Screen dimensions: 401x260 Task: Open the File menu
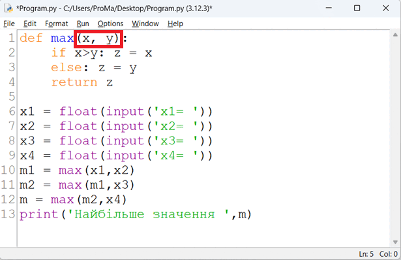point(9,24)
